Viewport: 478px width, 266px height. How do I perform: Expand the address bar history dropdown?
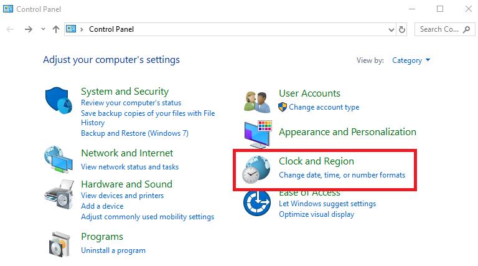391,29
